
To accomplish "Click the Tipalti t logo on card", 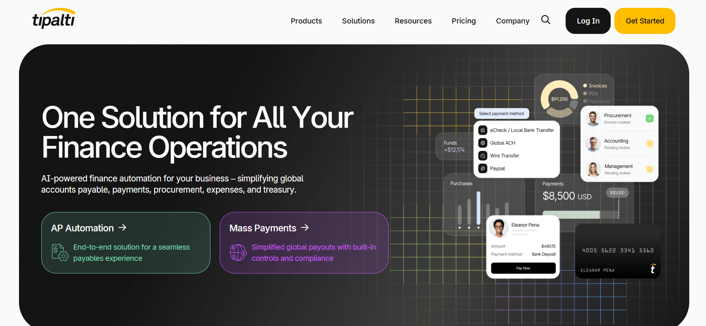I will (x=652, y=269).
